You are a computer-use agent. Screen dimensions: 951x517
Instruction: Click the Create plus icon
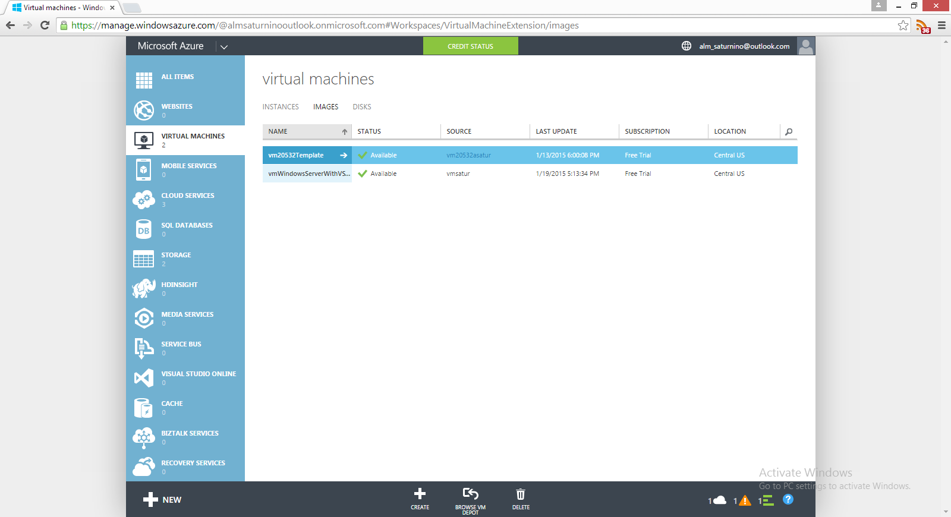(420, 494)
